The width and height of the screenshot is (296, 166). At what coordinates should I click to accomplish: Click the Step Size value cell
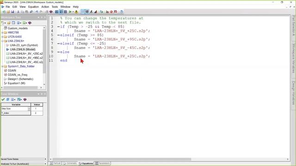click(37, 109)
